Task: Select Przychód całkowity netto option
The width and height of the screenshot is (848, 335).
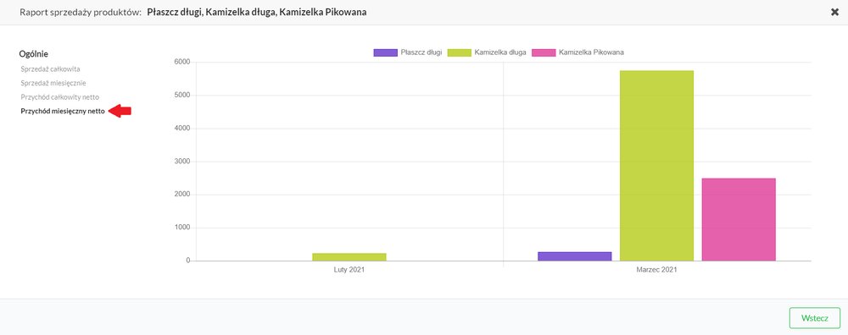Action: click(x=60, y=97)
